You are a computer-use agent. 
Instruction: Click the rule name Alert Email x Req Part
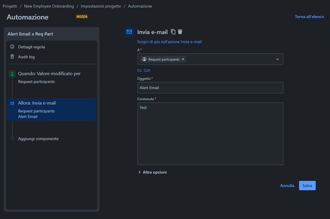click(x=30, y=34)
